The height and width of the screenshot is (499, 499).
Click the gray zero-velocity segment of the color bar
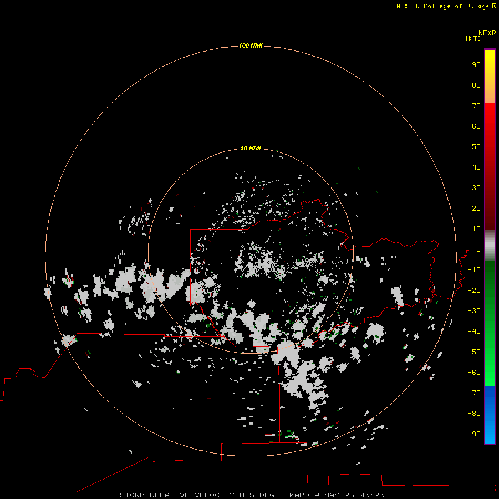tap(490, 246)
